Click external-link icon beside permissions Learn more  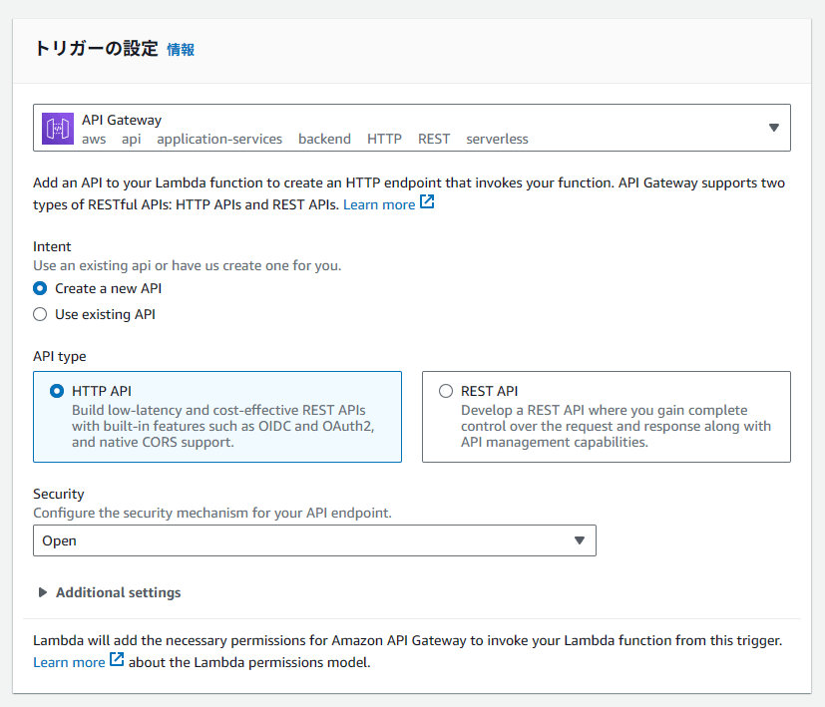(117, 660)
